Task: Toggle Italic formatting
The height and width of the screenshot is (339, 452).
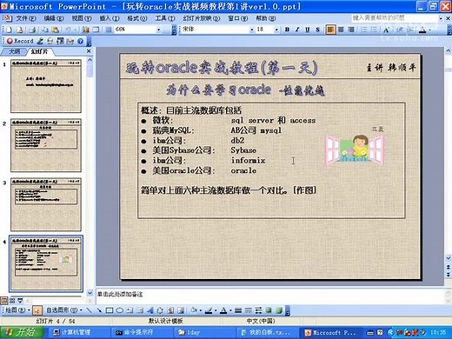Action: (297, 30)
